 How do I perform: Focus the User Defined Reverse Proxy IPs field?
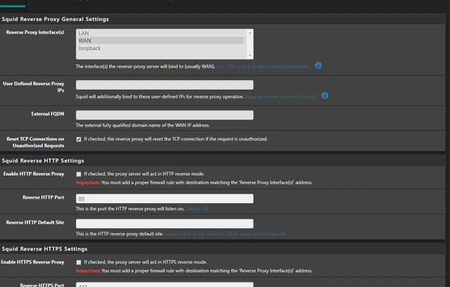pos(165,84)
